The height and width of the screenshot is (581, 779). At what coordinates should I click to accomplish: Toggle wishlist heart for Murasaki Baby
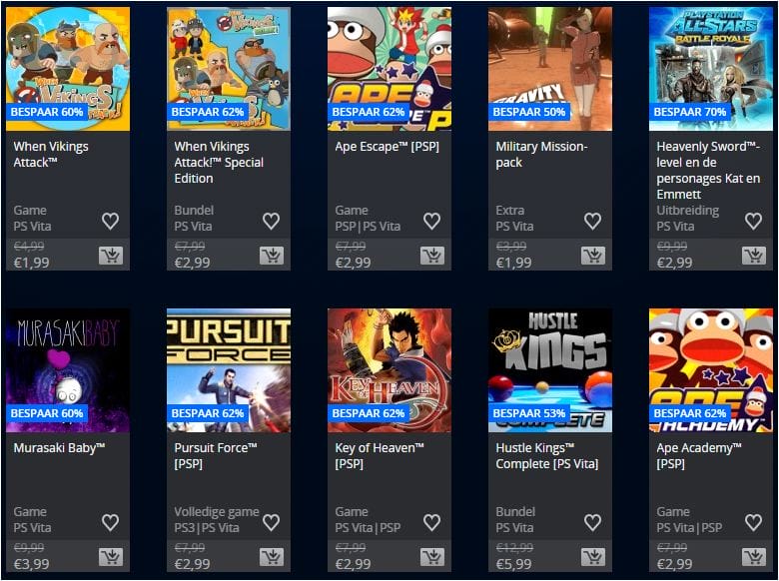(x=110, y=522)
